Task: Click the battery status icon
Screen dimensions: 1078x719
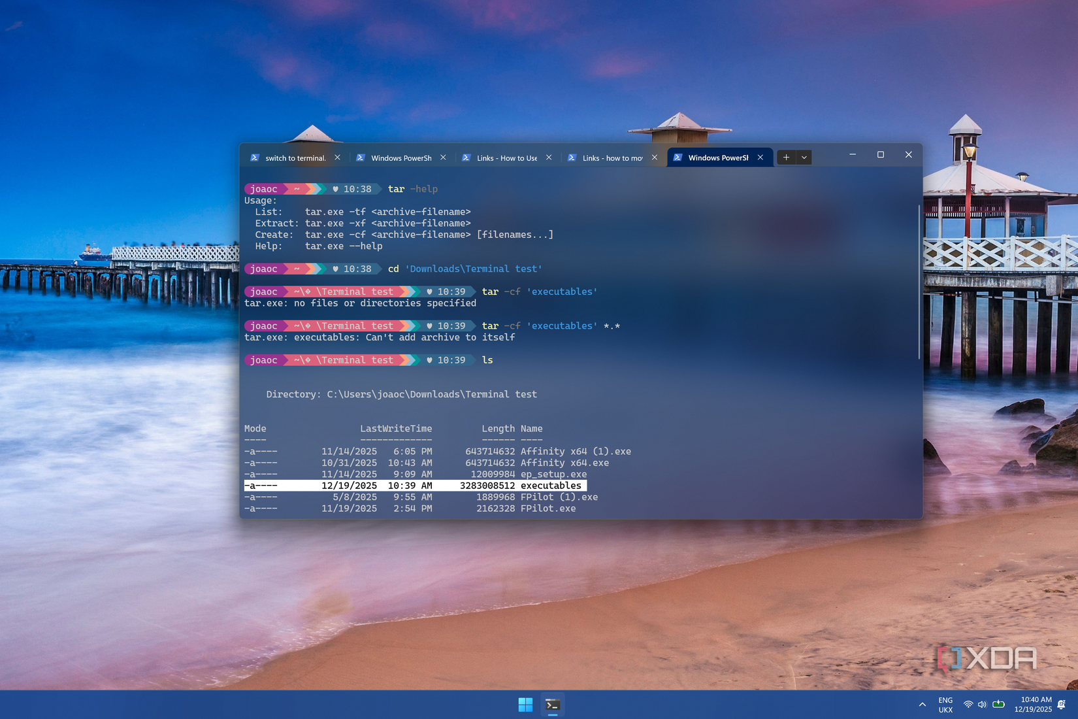Action: pos(998,705)
